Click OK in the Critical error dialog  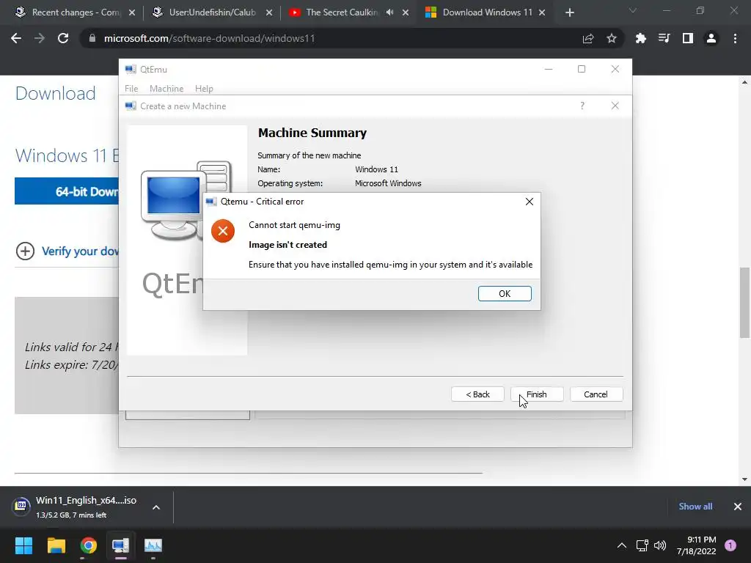[505, 293]
